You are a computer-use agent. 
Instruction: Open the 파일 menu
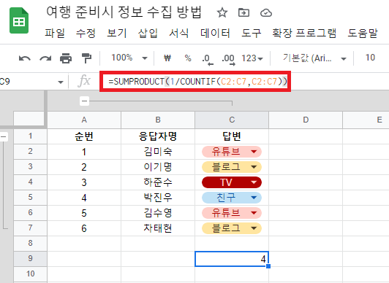coord(55,33)
